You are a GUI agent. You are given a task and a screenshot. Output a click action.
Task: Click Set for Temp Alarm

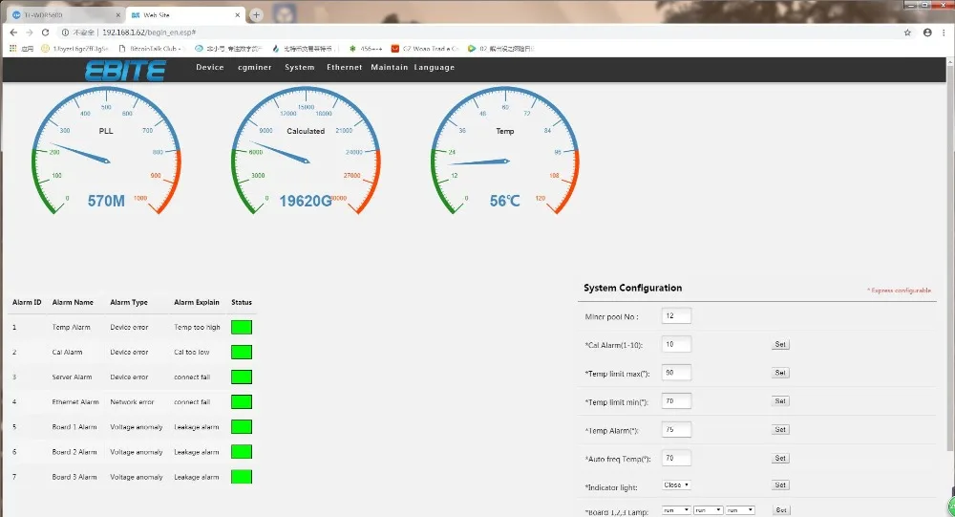click(780, 430)
